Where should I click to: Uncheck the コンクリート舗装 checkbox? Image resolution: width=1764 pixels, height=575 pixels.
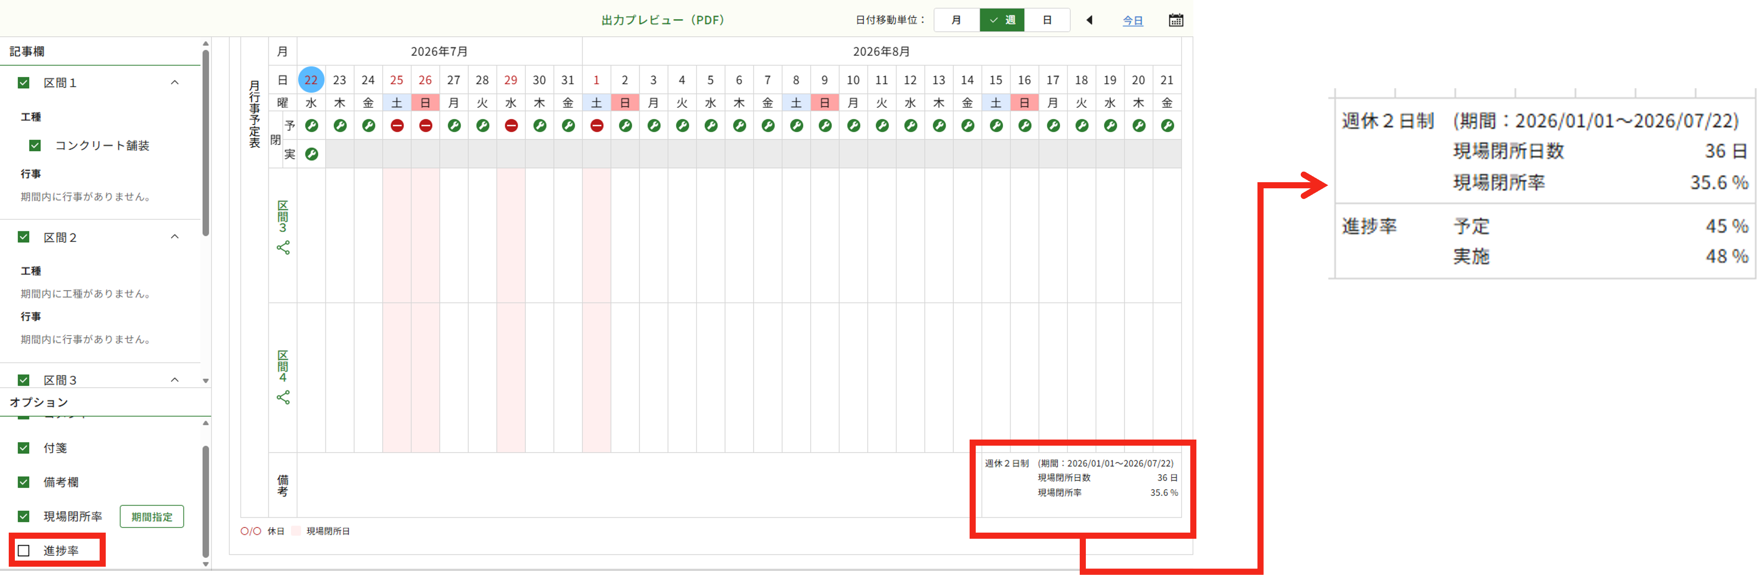point(35,145)
